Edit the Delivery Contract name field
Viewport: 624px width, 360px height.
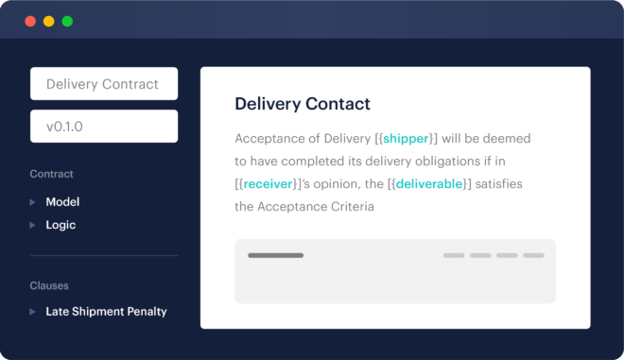pyautogui.click(x=104, y=83)
